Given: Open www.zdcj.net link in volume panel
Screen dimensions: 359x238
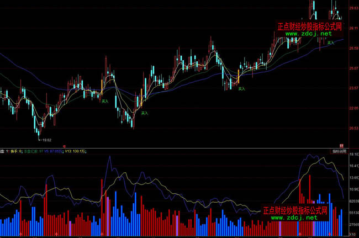Looking at the screenshot, I should tap(294, 218).
